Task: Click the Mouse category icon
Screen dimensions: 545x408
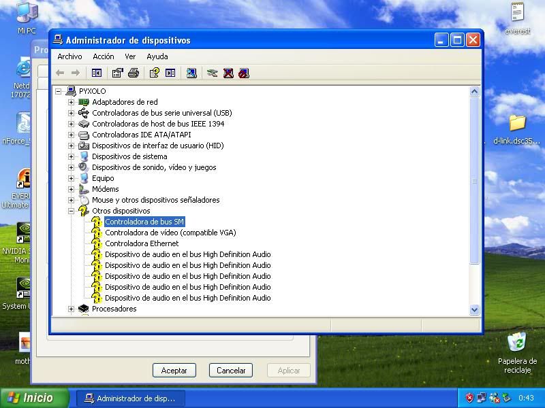Action: click(x=83, y=200)
